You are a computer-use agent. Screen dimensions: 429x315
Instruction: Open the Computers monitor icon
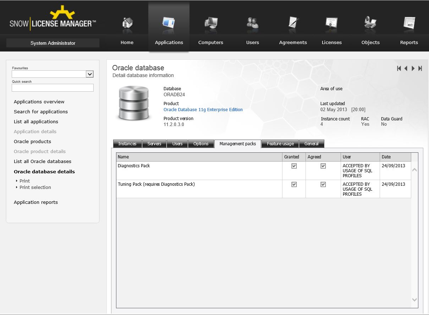(211, 23)
